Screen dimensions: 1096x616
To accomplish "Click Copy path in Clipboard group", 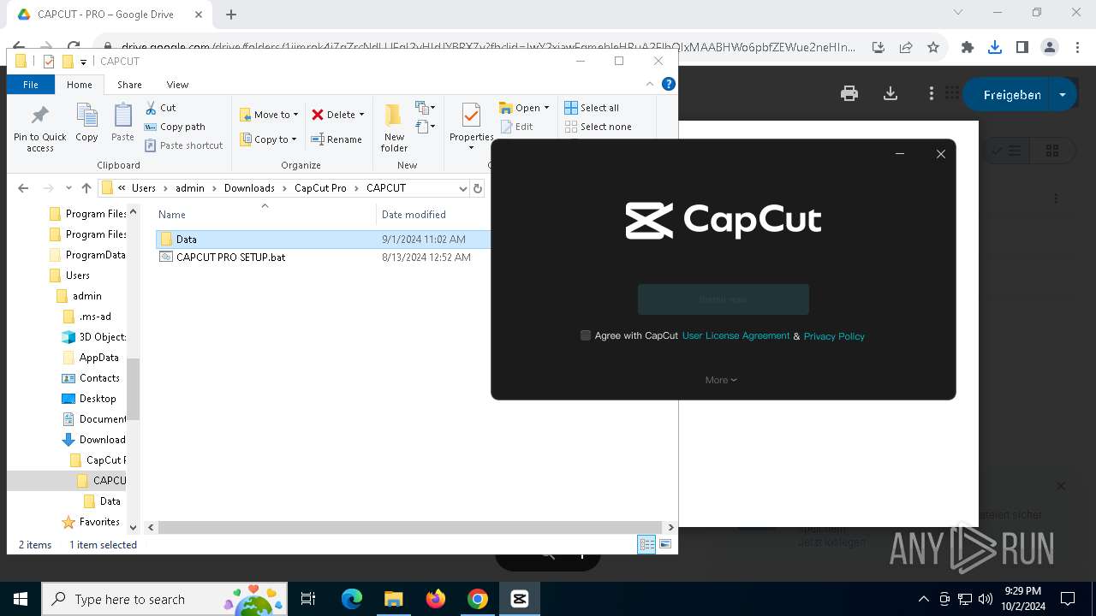I will pyautogui.click(x=175, y=127).
